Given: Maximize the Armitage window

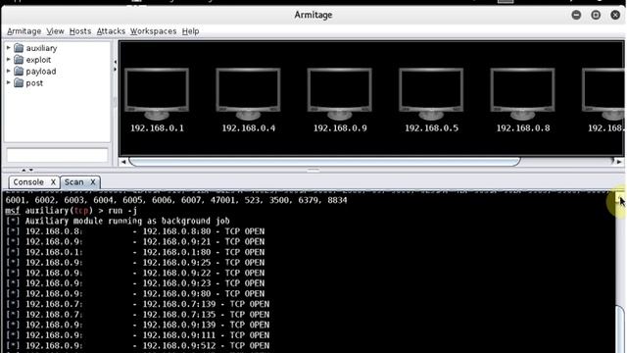Looking at the screenshot, I should click(x=596, y=15).
